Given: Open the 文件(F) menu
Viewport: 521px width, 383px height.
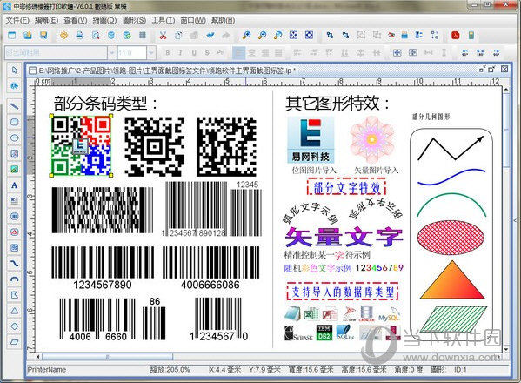Looking at the screenshot, I should 17,20.
